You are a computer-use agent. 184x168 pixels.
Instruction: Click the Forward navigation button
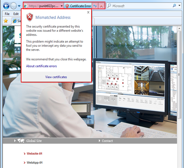click(x=13, y=6)
